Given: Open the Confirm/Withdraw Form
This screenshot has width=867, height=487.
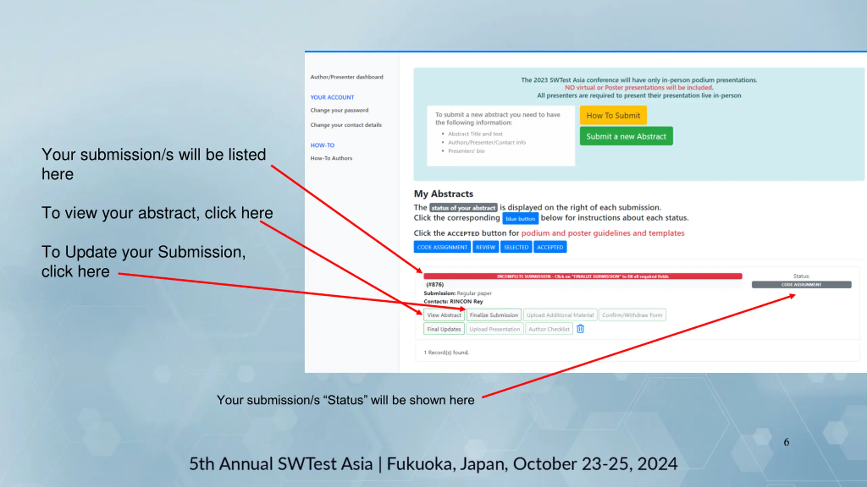Looking at the screenshot, I should pos(632,315).
